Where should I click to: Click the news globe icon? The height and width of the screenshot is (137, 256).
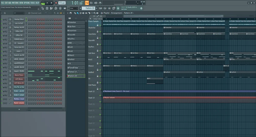pos(141,8)
